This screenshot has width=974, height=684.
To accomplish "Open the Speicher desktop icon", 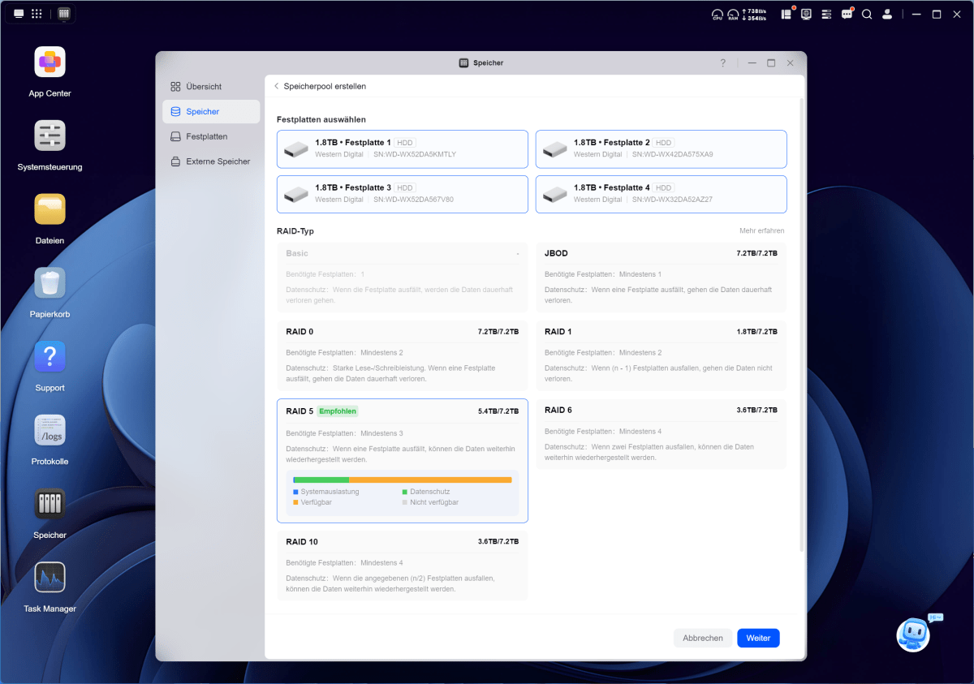I will pyautogui.click(x=50, y=505).
